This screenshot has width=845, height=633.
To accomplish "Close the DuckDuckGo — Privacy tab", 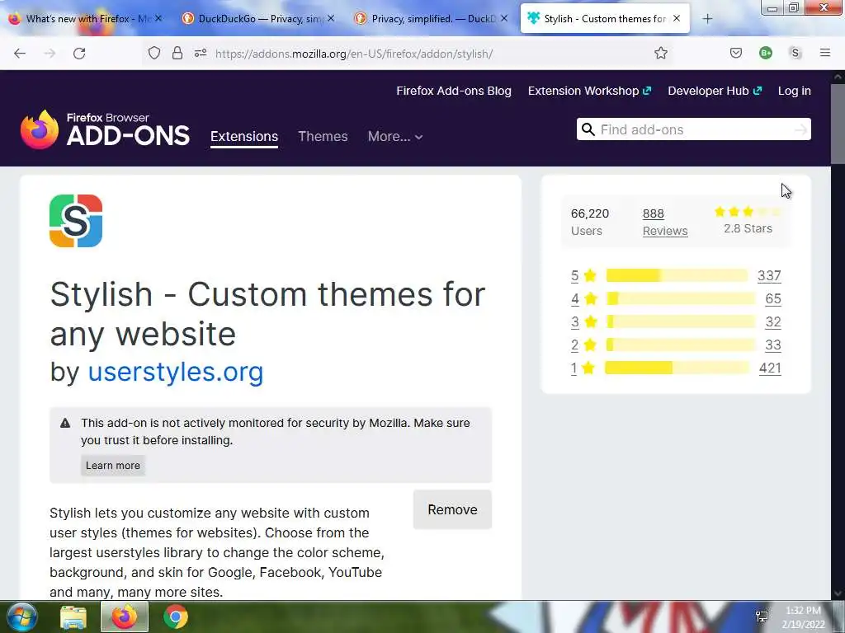I will [x=331, y=18].
